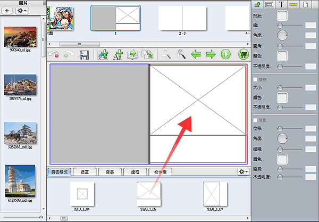This screenshot has width=319, height=222.
Task: Click the add image icon
Action: (103, 55)
